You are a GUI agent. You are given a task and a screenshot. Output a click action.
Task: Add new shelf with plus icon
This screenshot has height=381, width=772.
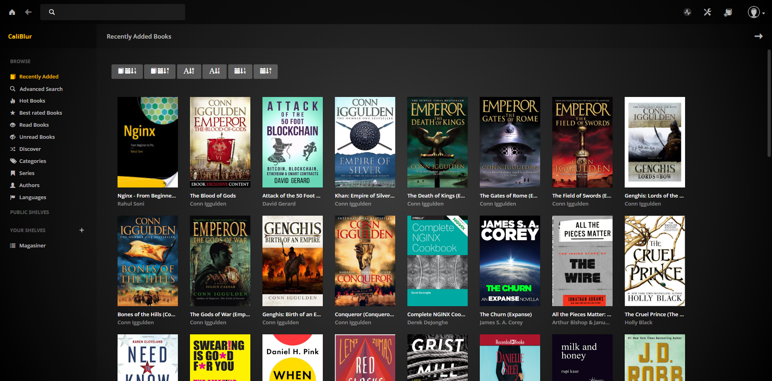click(82, 230)
